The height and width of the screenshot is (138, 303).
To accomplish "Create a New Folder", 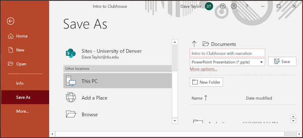I will [206, 82].
